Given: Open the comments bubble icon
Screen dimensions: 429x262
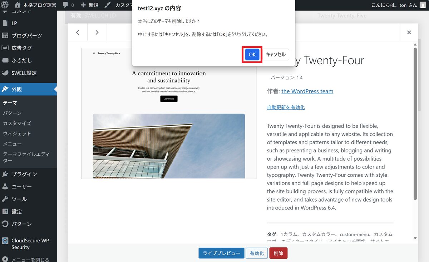Looking at the screenshot, I should pos(65,5).
